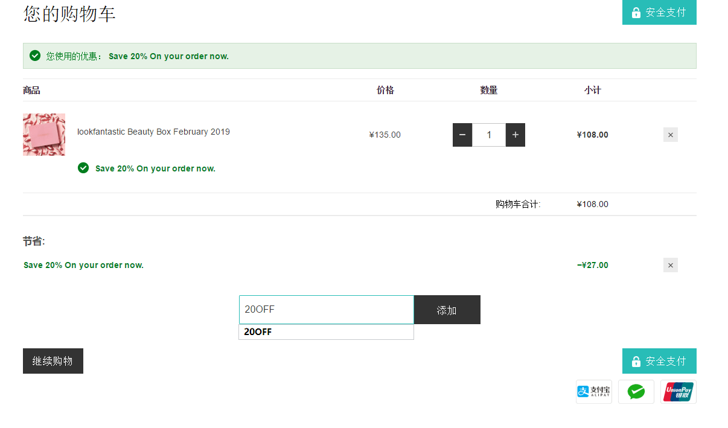Click the top 安全支付 checkout button

click(x=659, y=12)
